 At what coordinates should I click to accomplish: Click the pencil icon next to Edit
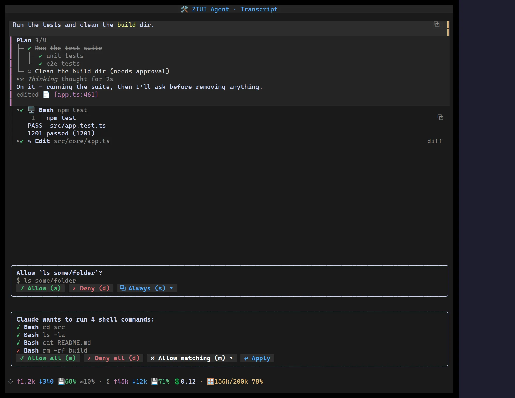tap(29, 141)
